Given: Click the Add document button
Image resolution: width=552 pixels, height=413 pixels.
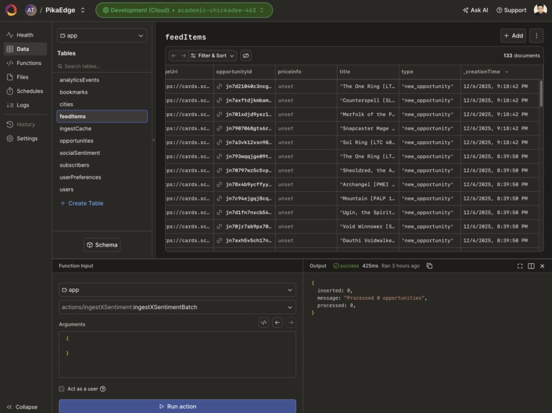Looking at the screenshot, I should pos(513,35).
